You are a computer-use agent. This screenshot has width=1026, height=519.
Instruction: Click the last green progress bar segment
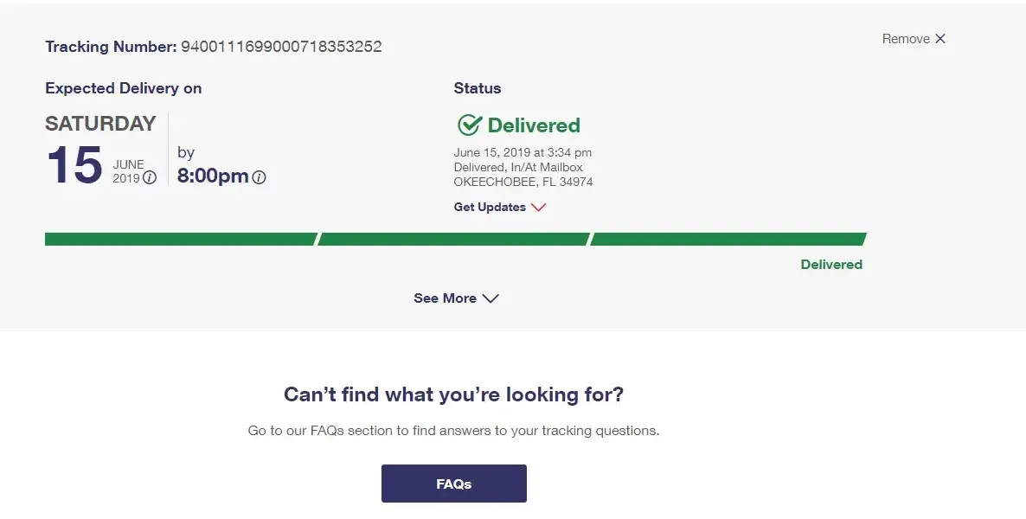pyautogui.click(x=727, y=240)
